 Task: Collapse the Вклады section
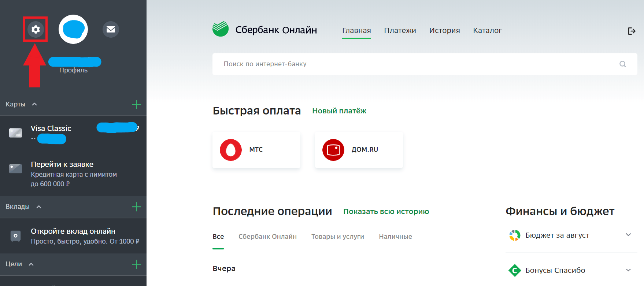point(39,207)
